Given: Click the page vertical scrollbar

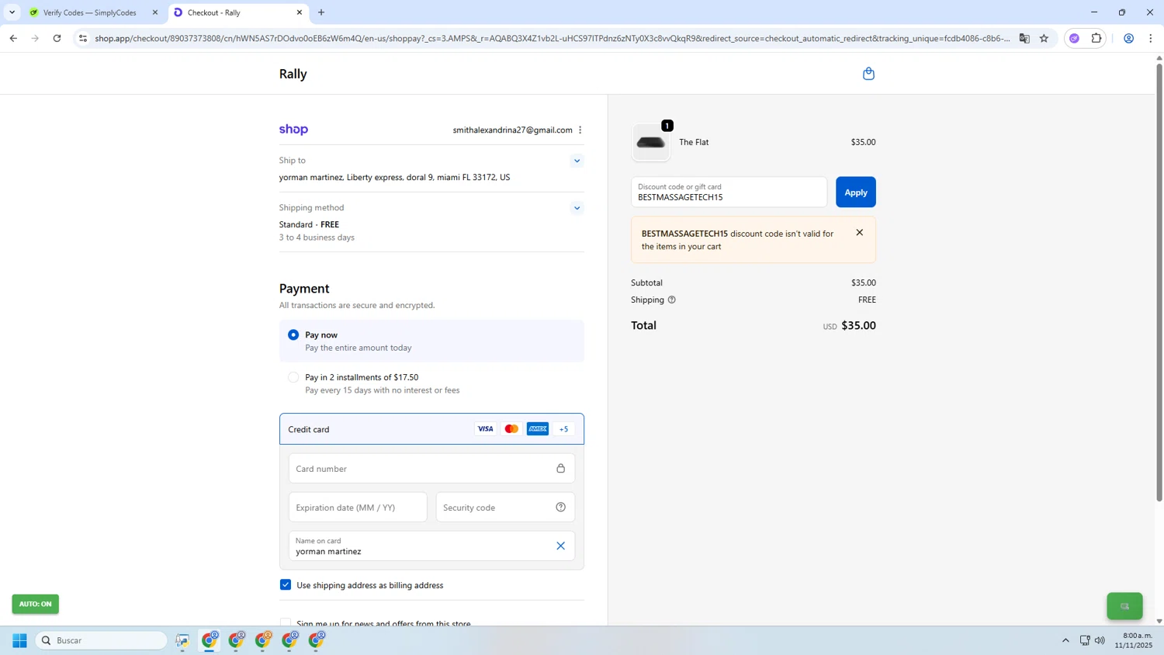Looking at the screenshot, I should 1159,281.
